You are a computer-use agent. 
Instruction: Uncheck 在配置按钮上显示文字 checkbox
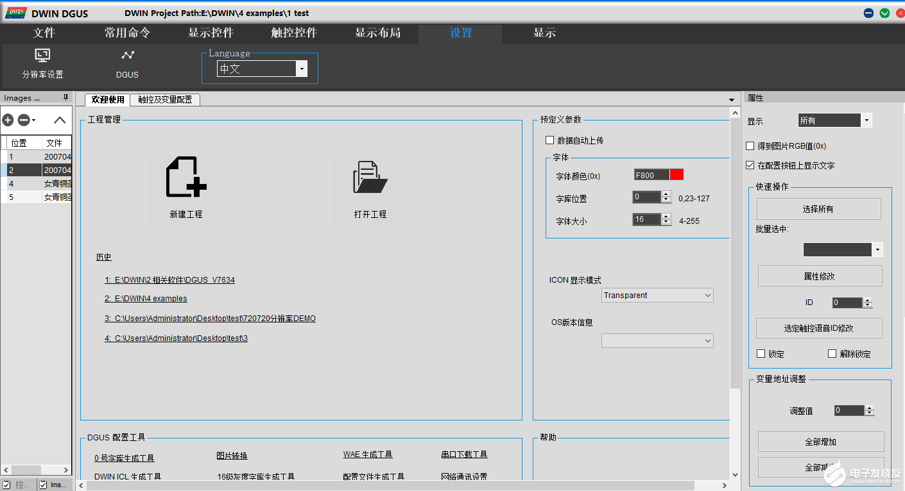coord(750,165)
